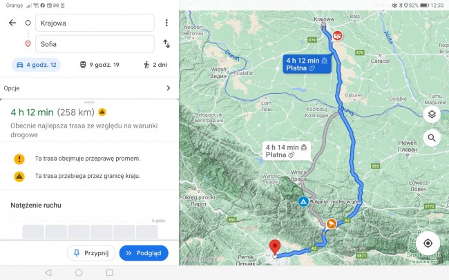Open the three-dot overflow menu

pyautogui.click(x=166, y=23)
